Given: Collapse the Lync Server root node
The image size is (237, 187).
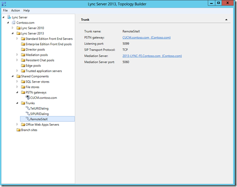Looking at the screenshot, I should point(3,17).
